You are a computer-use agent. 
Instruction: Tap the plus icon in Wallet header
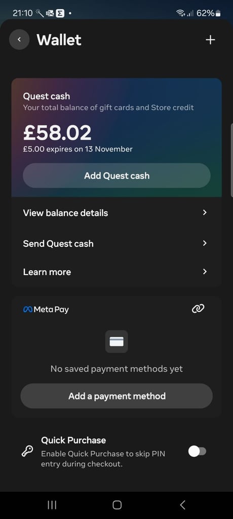210,40
